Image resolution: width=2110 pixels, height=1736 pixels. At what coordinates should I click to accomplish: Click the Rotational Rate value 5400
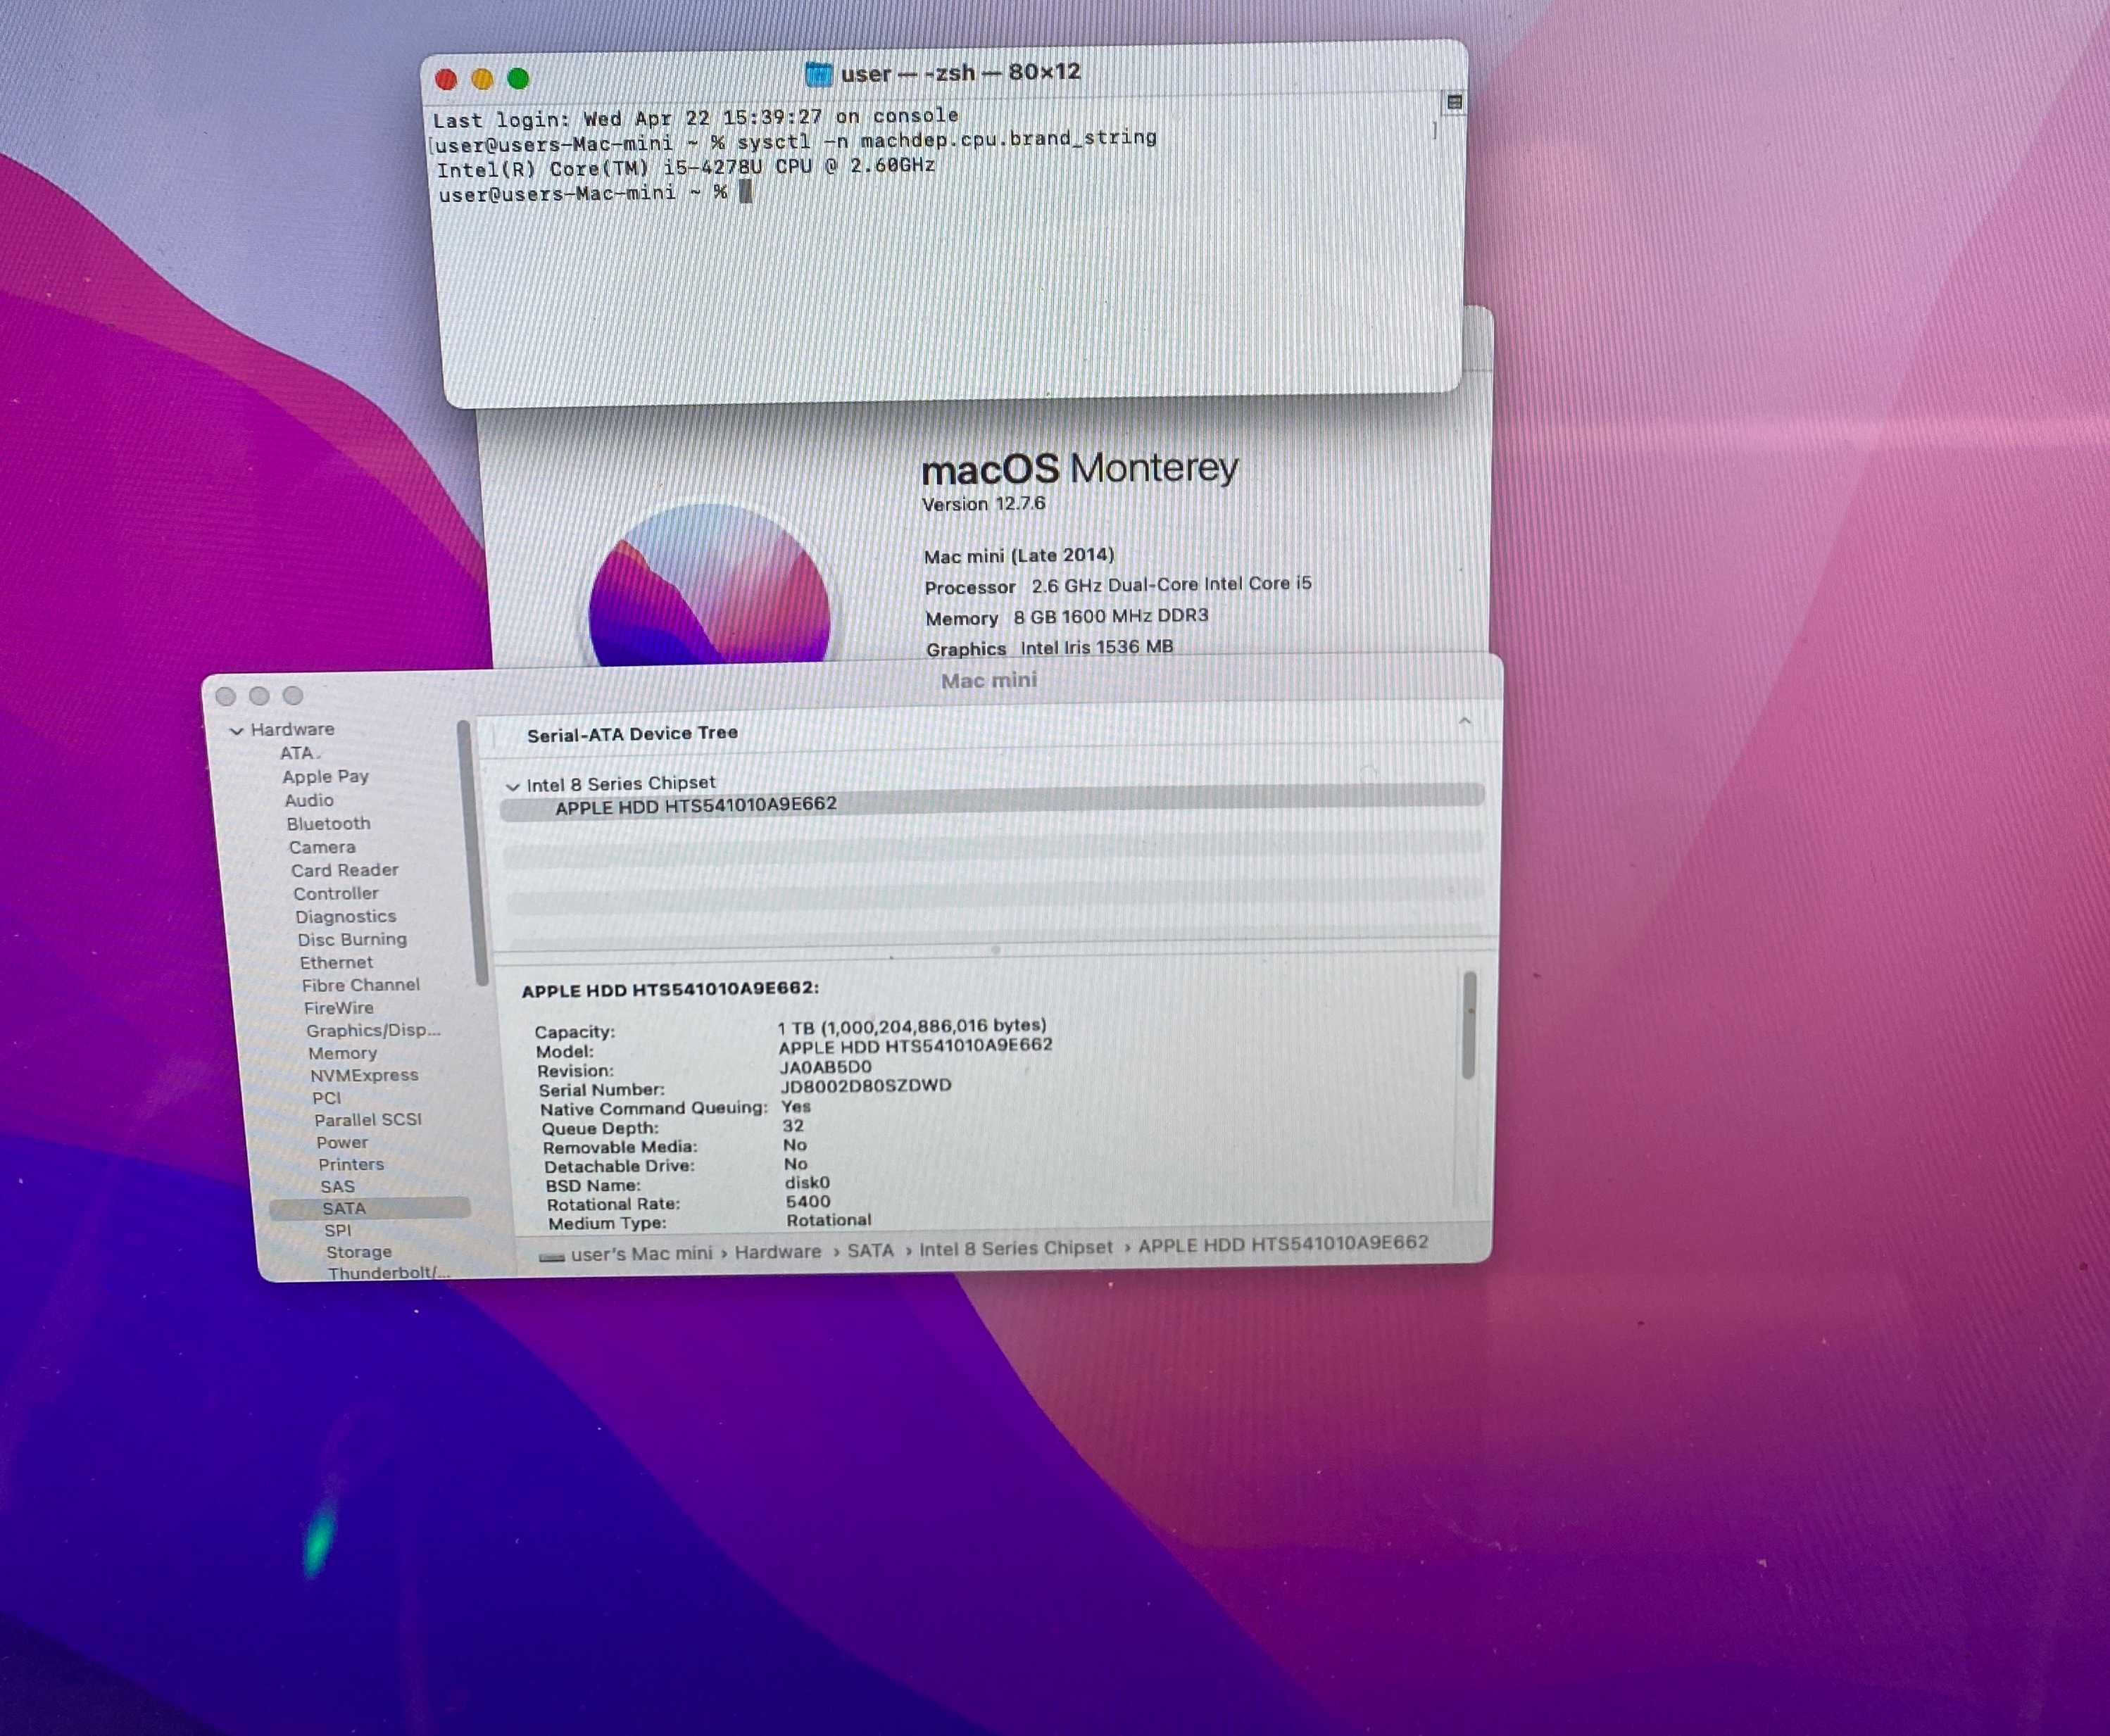808,1202
